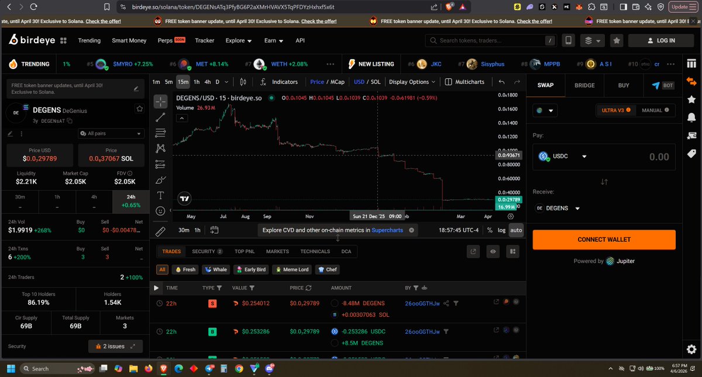Switch chart currency to SOL
The height and width of the screenshot is (377, 702).
pyautogui.click(x=375, y=82)
